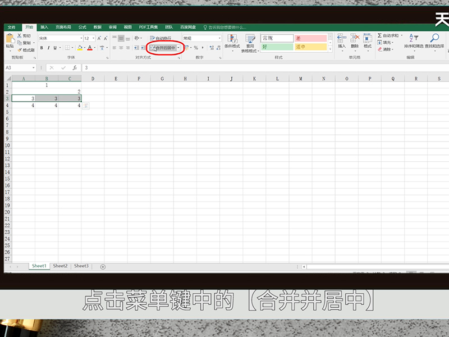
Task: Switch to Page Layout (页面布局) tab
Action: coord(63,27)
